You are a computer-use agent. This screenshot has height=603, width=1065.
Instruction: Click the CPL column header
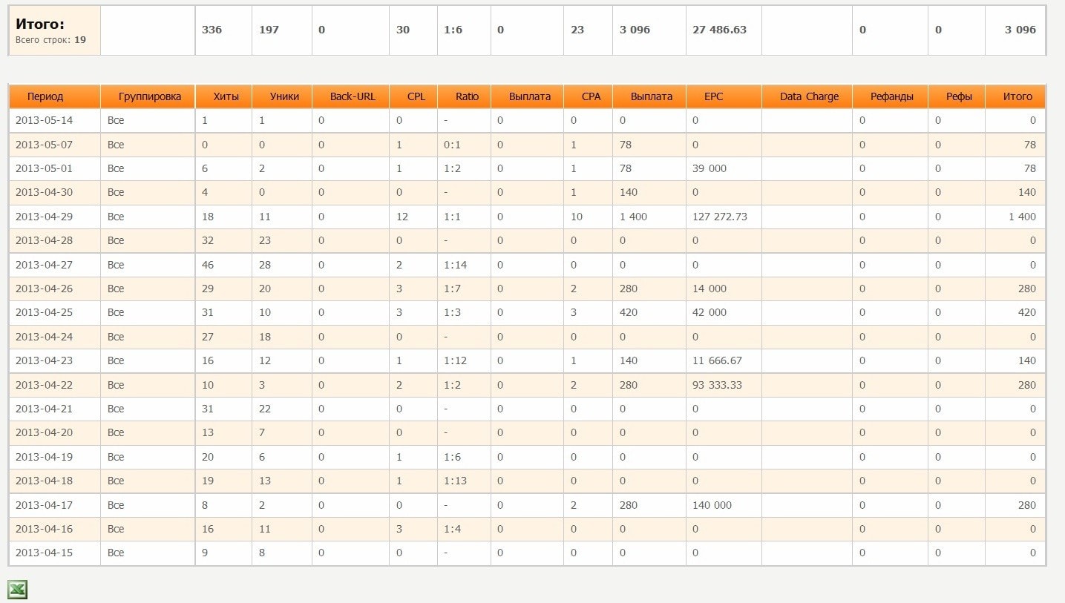pyautogui.click(x=416, y=96)
